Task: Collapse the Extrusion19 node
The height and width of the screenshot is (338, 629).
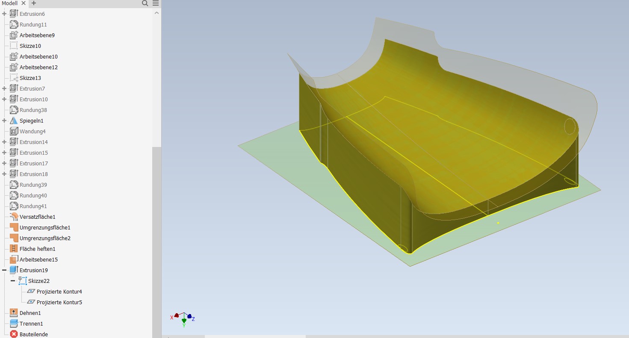Action: (4, 270)
